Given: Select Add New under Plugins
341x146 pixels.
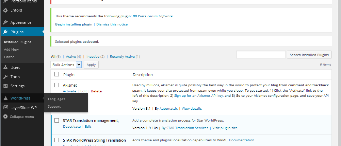Looking at the screenshot, I should click(x=11, y=50).
